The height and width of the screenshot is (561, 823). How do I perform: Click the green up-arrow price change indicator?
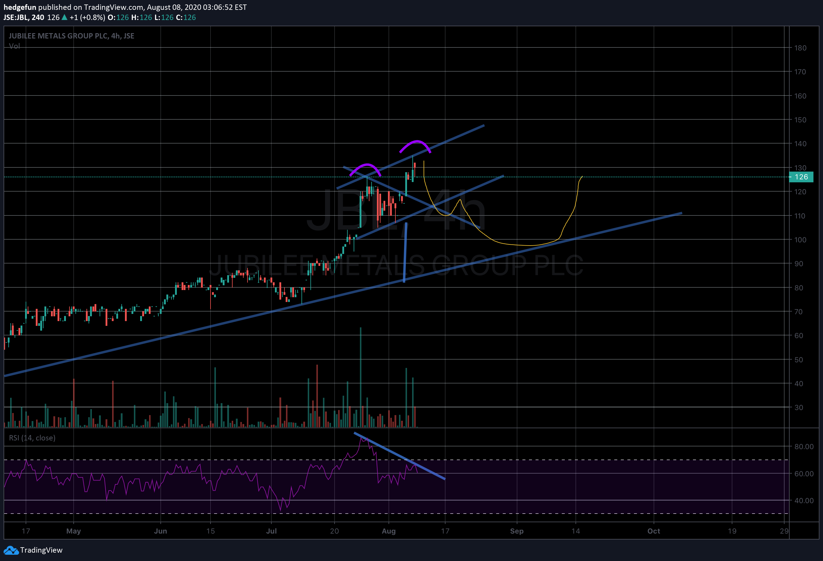(64, 17)
